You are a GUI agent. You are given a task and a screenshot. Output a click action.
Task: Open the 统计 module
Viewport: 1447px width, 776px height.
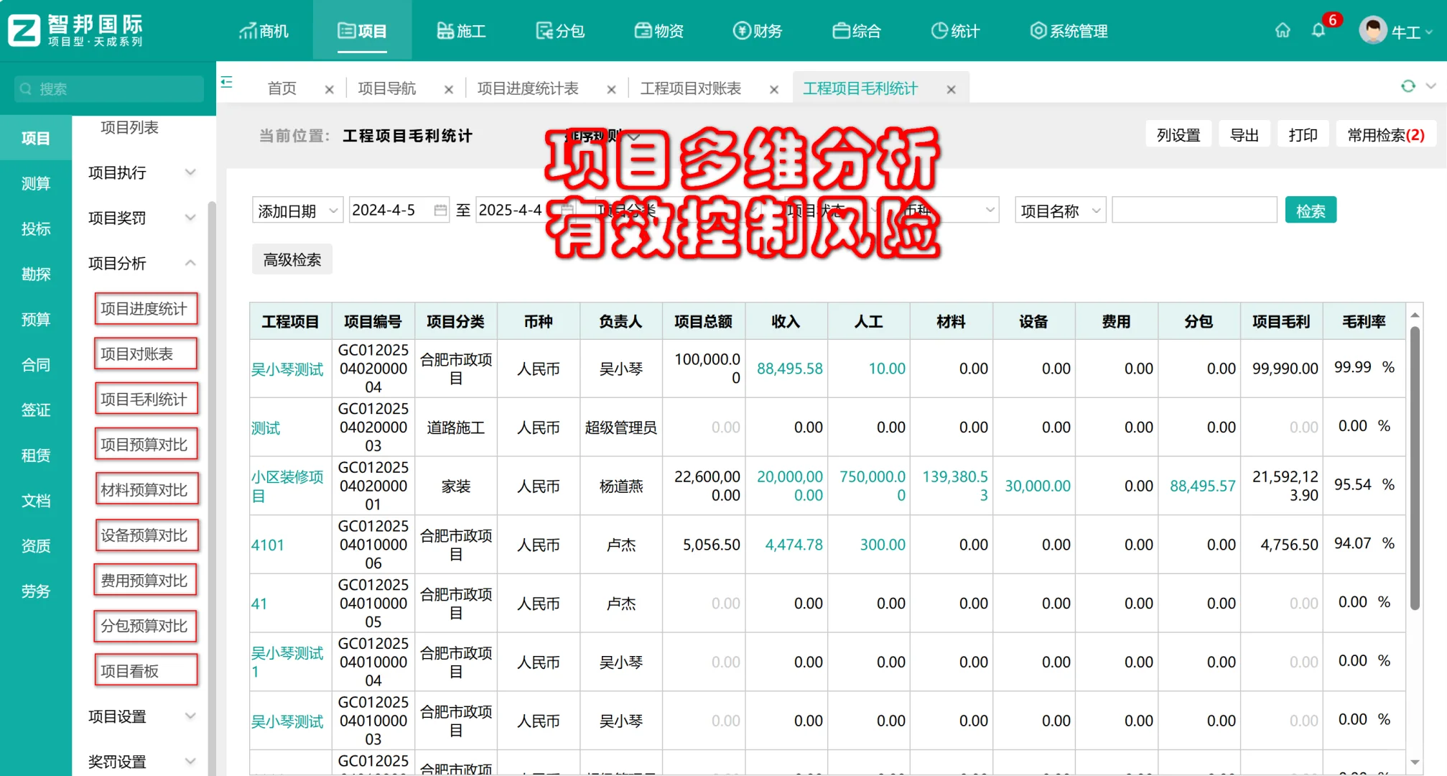(954, 30)
